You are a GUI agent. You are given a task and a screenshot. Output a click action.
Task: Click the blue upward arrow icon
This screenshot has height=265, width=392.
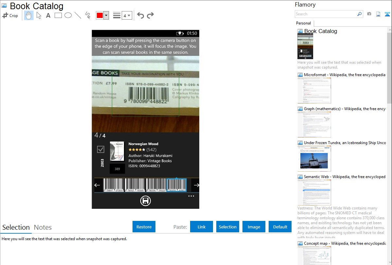(387, 14)
